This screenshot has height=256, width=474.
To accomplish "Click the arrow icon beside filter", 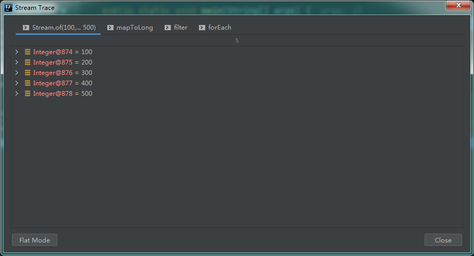I will pyautogui.click(x=168, y=28).
